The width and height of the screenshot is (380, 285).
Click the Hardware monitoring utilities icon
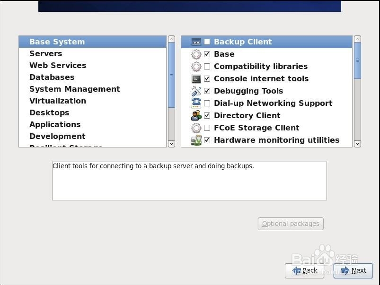[196, 140]
